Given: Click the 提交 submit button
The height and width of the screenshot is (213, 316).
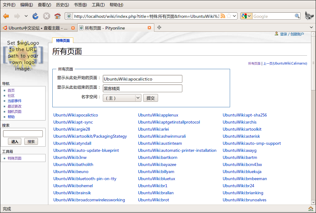Looking at the screenshot, I should pos(151,98).
